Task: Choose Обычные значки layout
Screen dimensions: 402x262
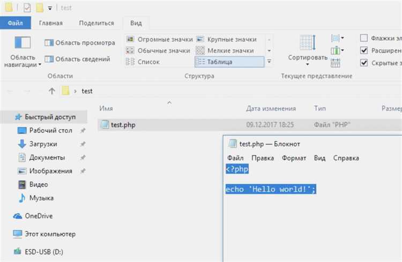Action: click(x=158, y=50)
